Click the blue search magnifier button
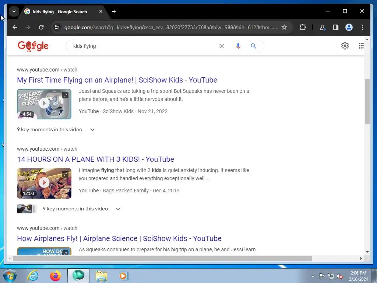This screenshot has height=283, width=377. click(x=253, y=46)
